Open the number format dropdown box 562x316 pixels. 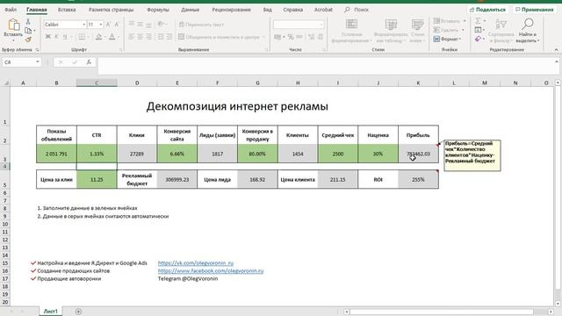[299, 25]
